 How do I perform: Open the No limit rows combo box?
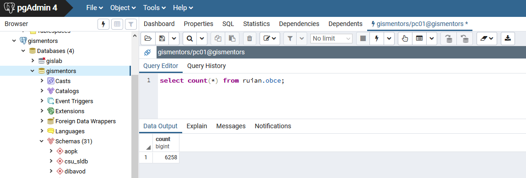(331, 38)
